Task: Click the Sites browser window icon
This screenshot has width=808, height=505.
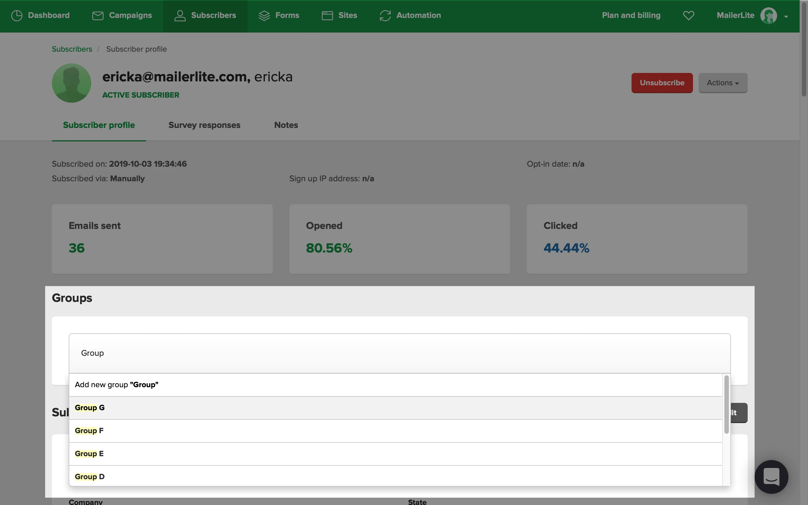Action: (x=327, y=16)
